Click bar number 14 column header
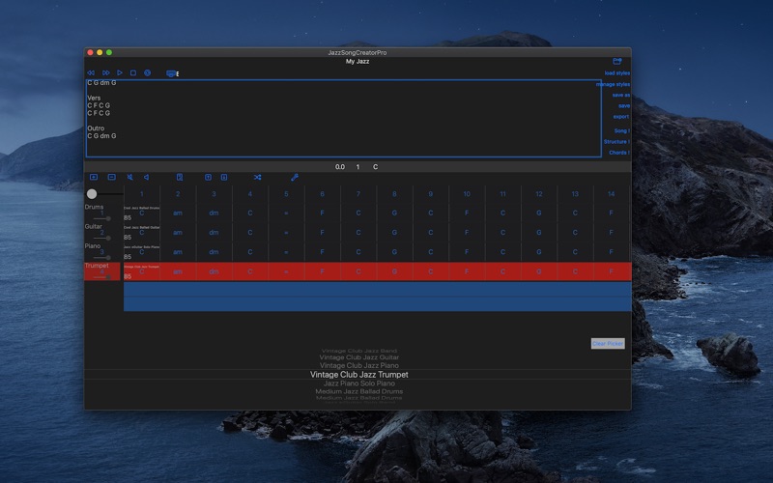The width and height of the screenshot is (773, 483). tap(612, 194)
